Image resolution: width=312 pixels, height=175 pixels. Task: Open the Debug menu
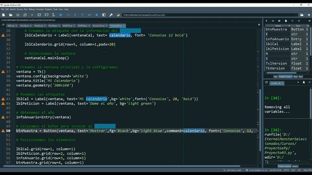[x=32, y=9]
